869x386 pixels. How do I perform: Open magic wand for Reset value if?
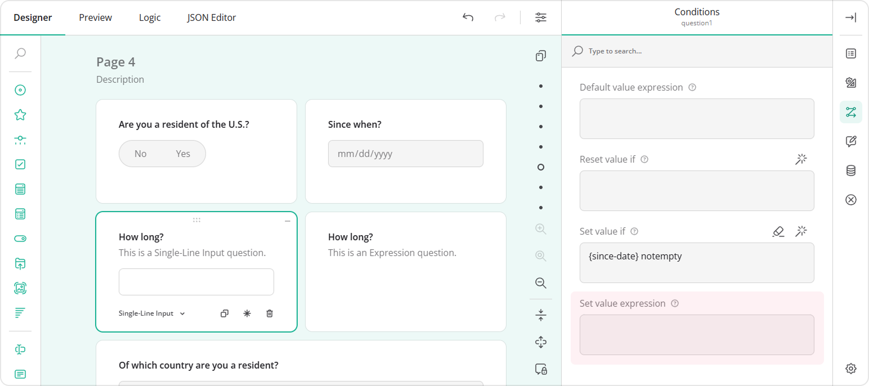[x=801, y=159]
